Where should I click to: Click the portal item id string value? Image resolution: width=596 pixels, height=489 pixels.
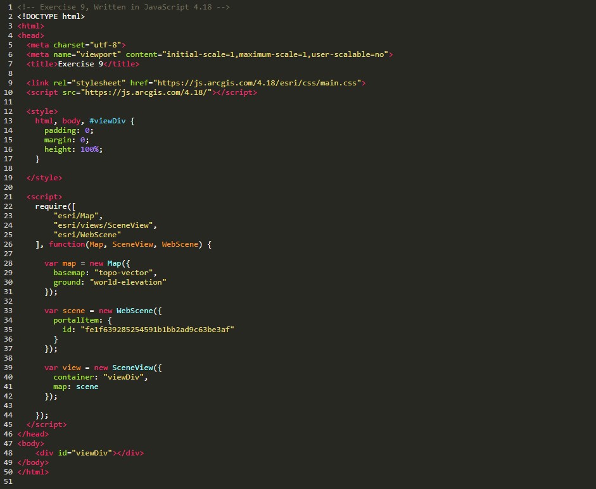tap(157, 330)
